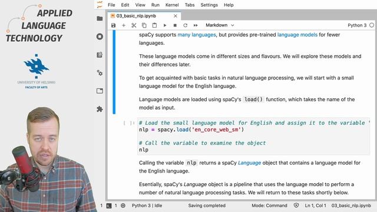The width and height of the screenshot is (377, 212).
Task: Open the View menu
Action: tap(140, 5)
